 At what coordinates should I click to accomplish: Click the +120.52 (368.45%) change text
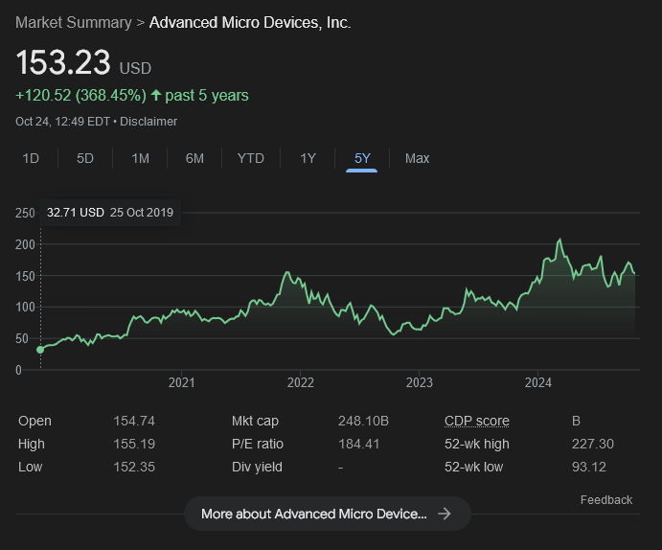click(80, 96)
